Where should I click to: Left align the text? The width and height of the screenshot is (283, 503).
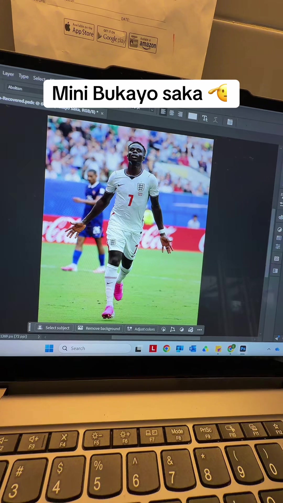click(163, 112)
